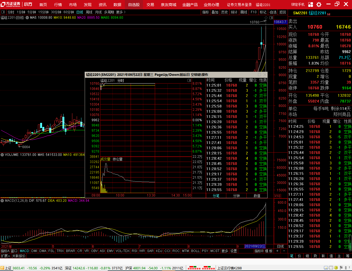The width and height of the screenshot is (352, 271).
Task: Toggle the icon next to 锰硅2201(日线) title
Action: coord(27,18)
